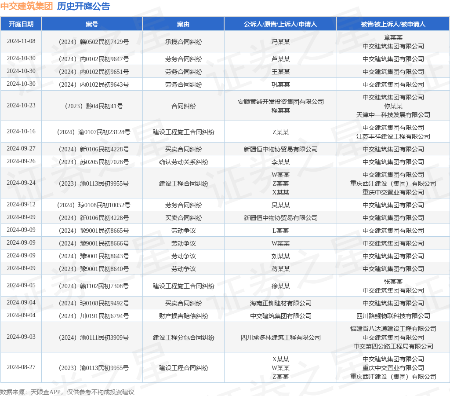Click 四川承多林建筑工程有限公司

(281, 337)
